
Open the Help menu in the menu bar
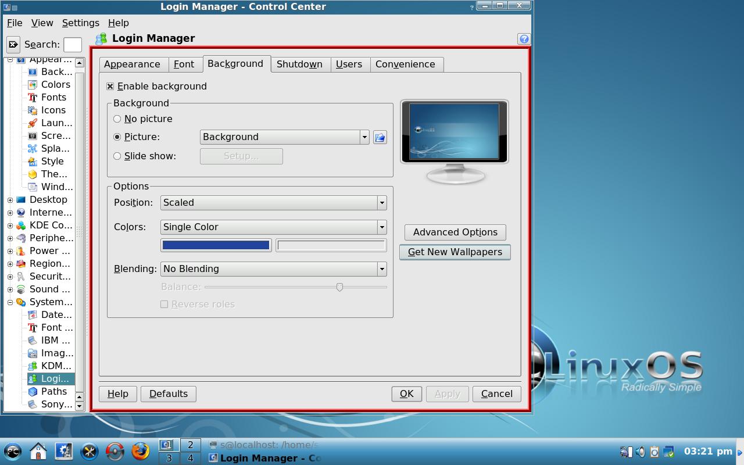tap(118, 23)
